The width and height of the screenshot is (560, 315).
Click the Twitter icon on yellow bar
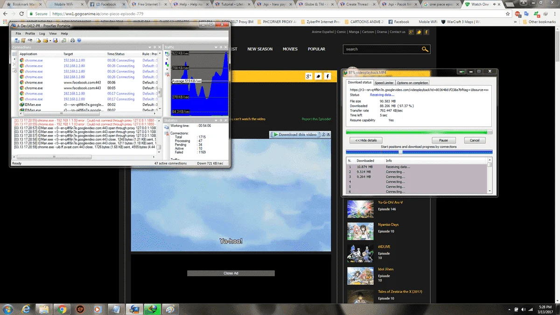(318, 77)
